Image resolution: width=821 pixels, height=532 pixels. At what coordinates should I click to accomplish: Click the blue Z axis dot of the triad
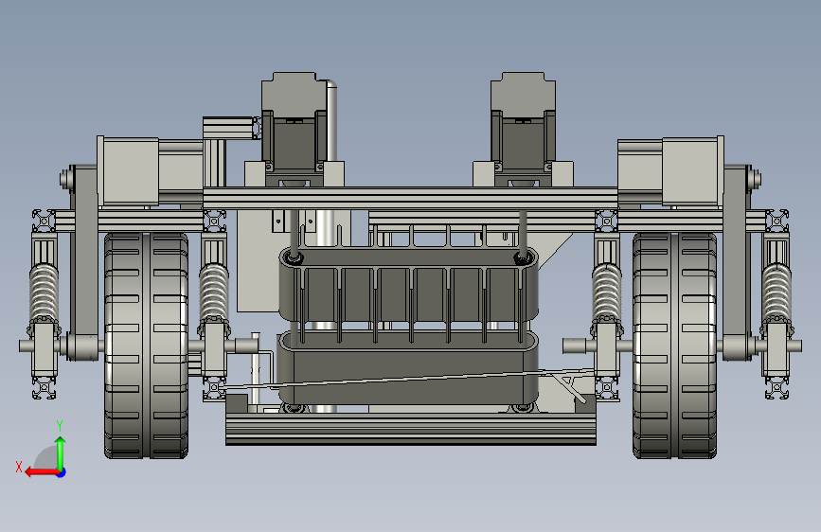[x=62, y=472]
